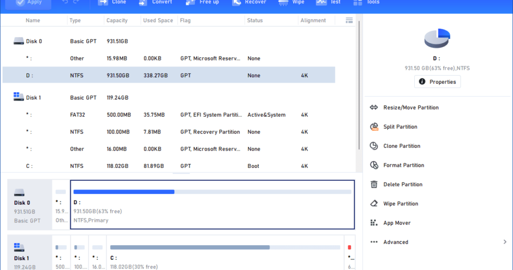Select the Disk 0 row icon

tap(19, 41)
